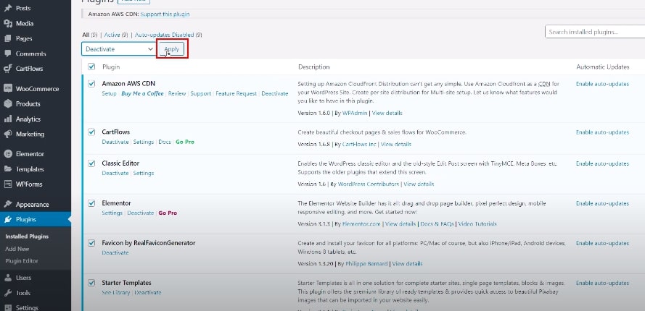Image resolution: width=645 pixels, height=311 pixels.
Task: Click the Users icon in sidebar
Action: pos(8,278)
